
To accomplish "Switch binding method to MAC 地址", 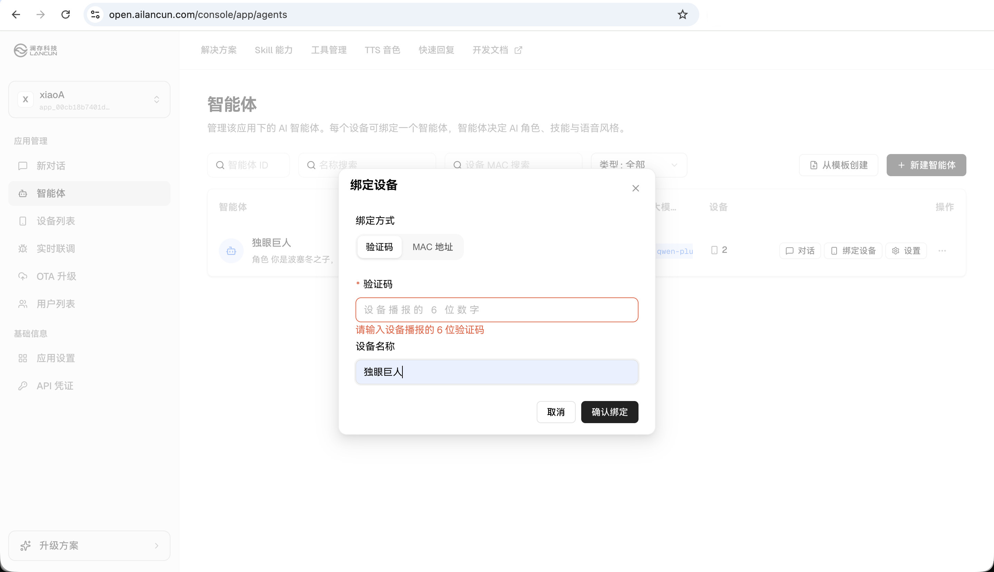I will pos(432,247).
